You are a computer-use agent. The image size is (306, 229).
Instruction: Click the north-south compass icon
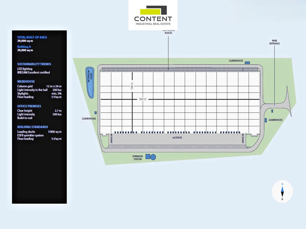(282, 191)
